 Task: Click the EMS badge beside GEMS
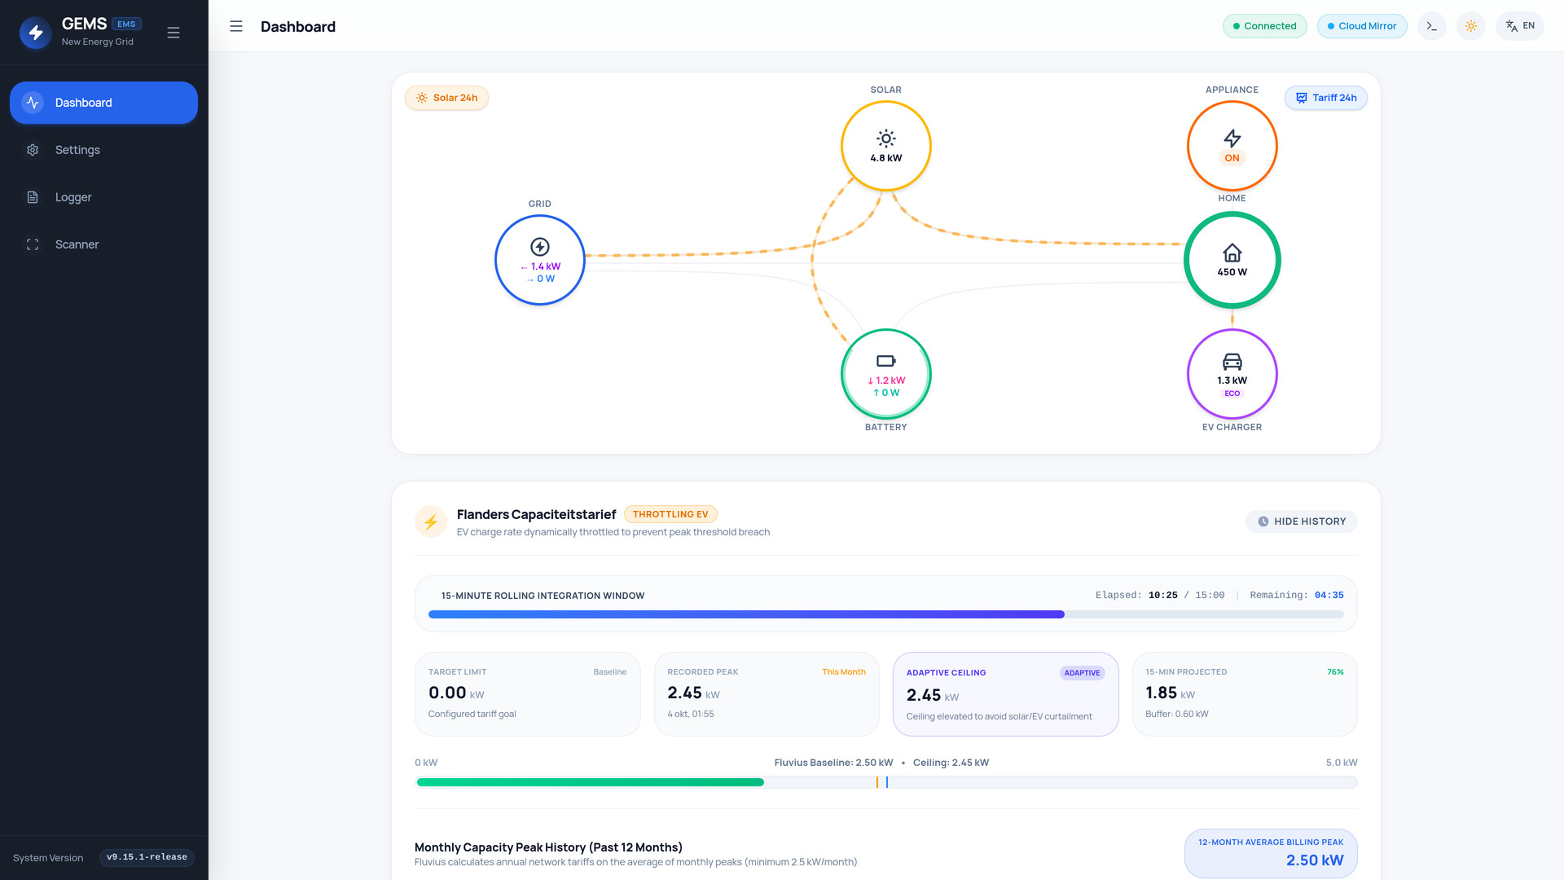point(126,24)
